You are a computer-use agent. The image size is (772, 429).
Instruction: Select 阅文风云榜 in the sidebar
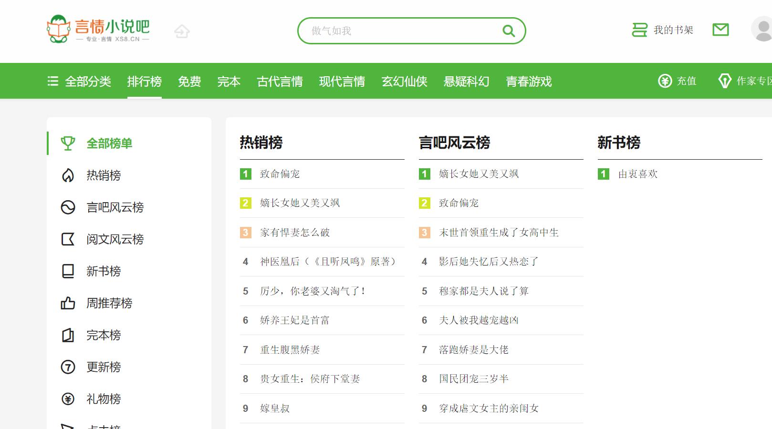(115, 240)
